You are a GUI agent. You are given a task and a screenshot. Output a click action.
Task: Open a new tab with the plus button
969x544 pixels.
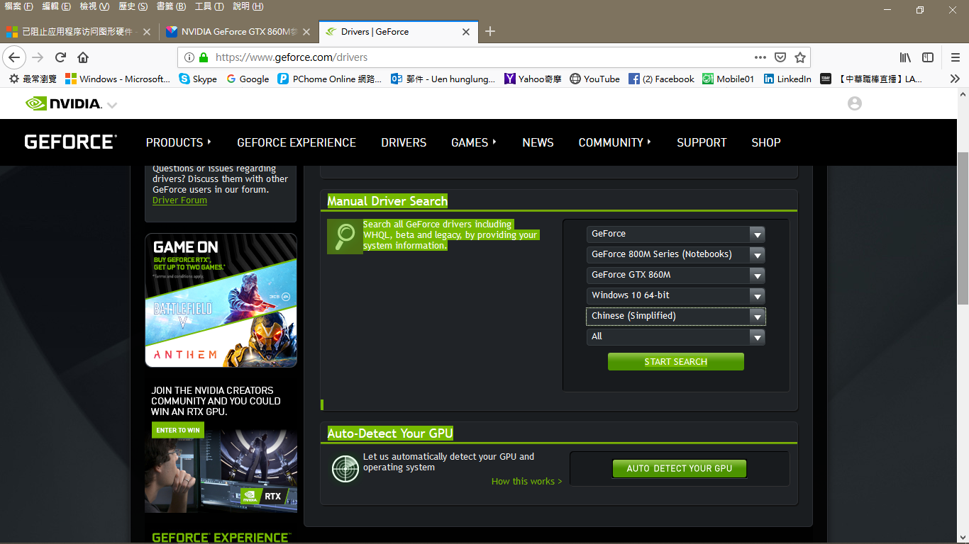[x=489, y=31]
